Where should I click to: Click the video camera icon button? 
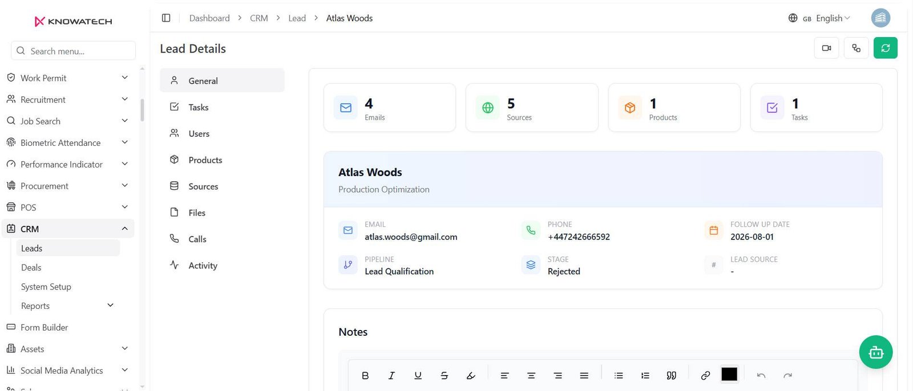pyautogui.click(x=826, y=48)
